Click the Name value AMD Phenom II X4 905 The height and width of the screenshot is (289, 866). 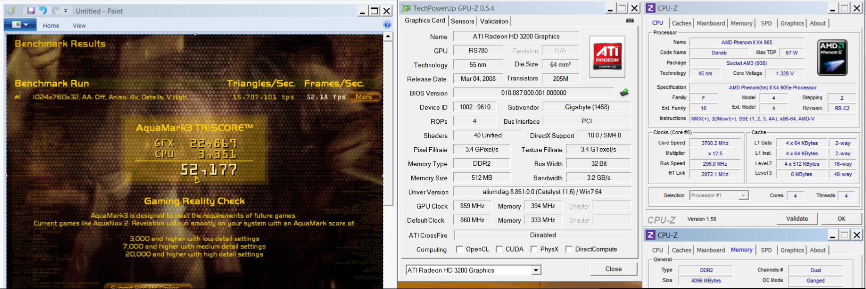tap(747, 42)
